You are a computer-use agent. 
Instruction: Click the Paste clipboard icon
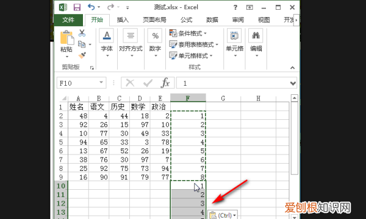coord(66,38)
